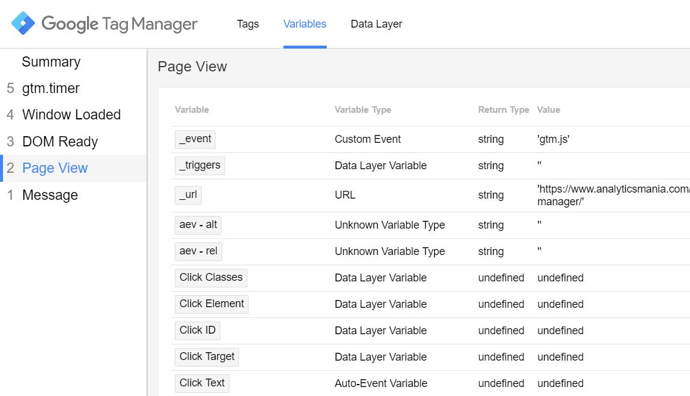This screenshot has width=690, height=396.
Task: Switch to the Variables tab
Action: coord(304,24)
